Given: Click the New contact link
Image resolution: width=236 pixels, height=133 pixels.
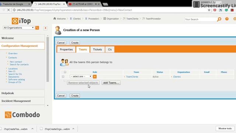Looking at the screenshot, I should click(x=16, y=62).
